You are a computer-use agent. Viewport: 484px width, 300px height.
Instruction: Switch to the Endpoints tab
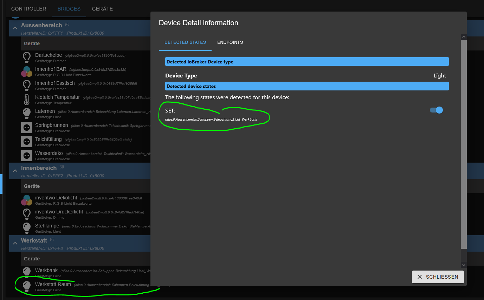point(230,42)
